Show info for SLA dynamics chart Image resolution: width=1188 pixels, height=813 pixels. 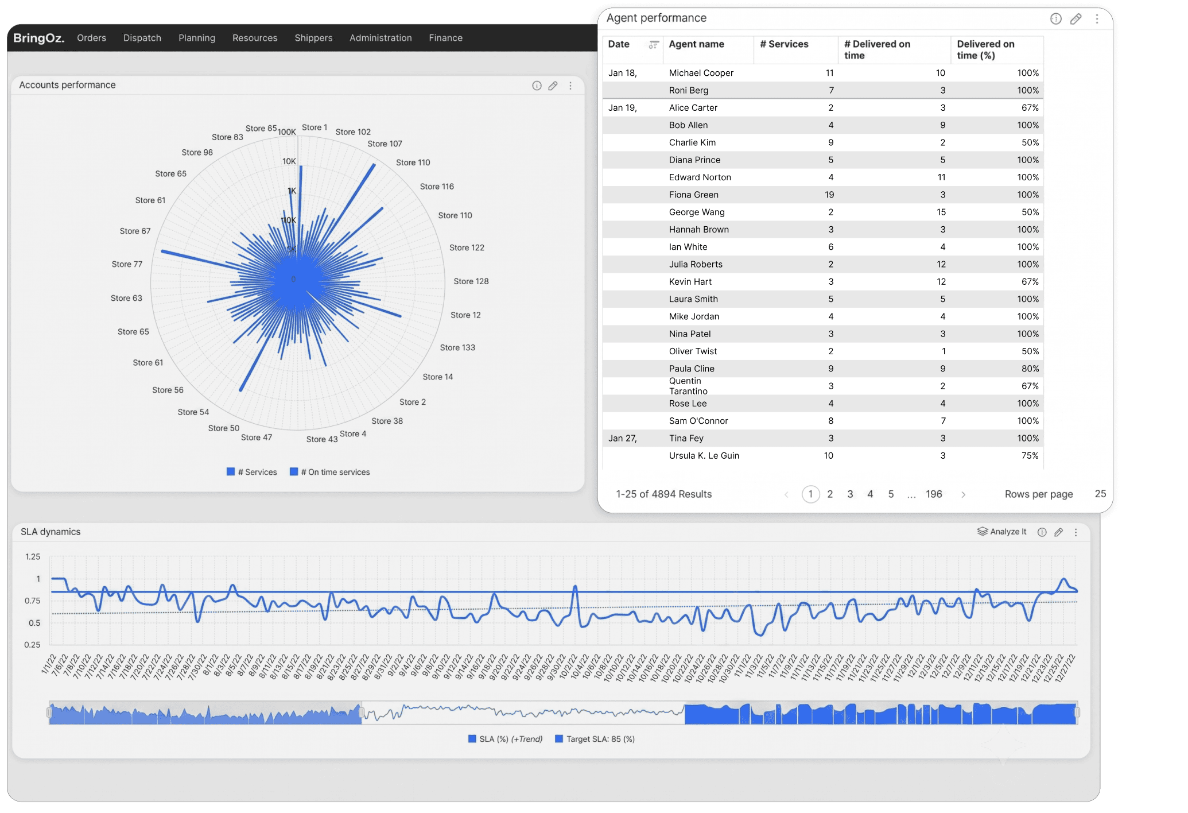tap(1042, 532)
